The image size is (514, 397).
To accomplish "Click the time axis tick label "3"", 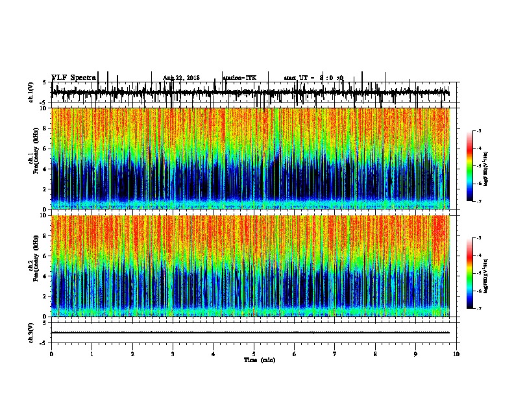I will 173,354.
